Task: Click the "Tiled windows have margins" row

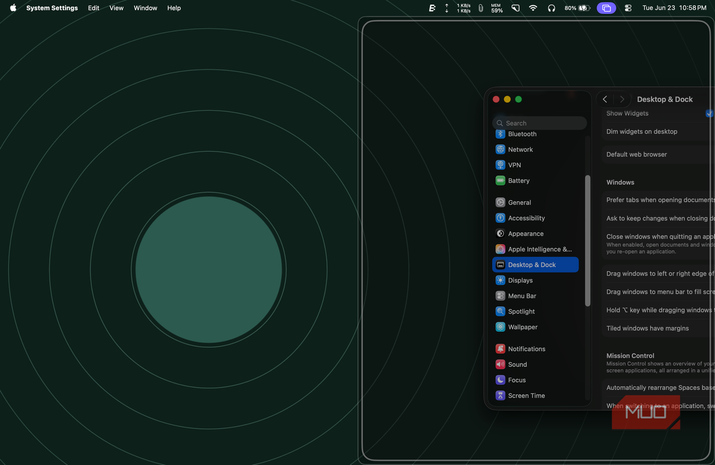Action: (658, 328)
